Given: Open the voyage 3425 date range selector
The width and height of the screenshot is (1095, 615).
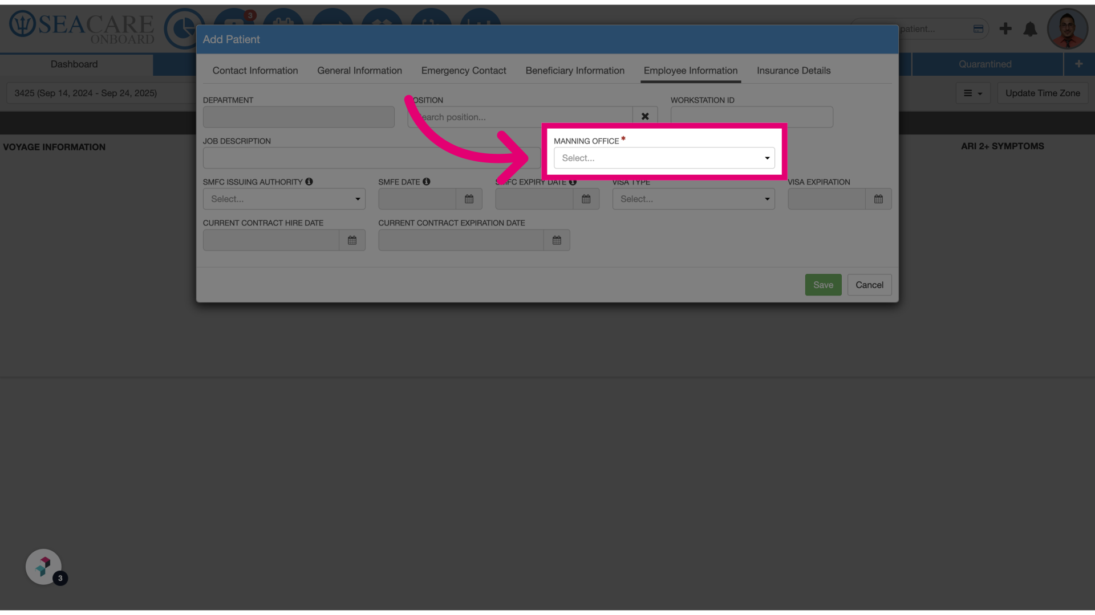Looking at the screenshot, I should [x=102, y=93].
